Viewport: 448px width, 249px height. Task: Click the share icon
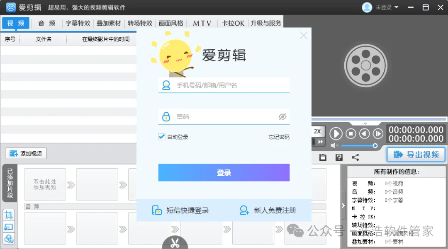[x=355, y=157]
